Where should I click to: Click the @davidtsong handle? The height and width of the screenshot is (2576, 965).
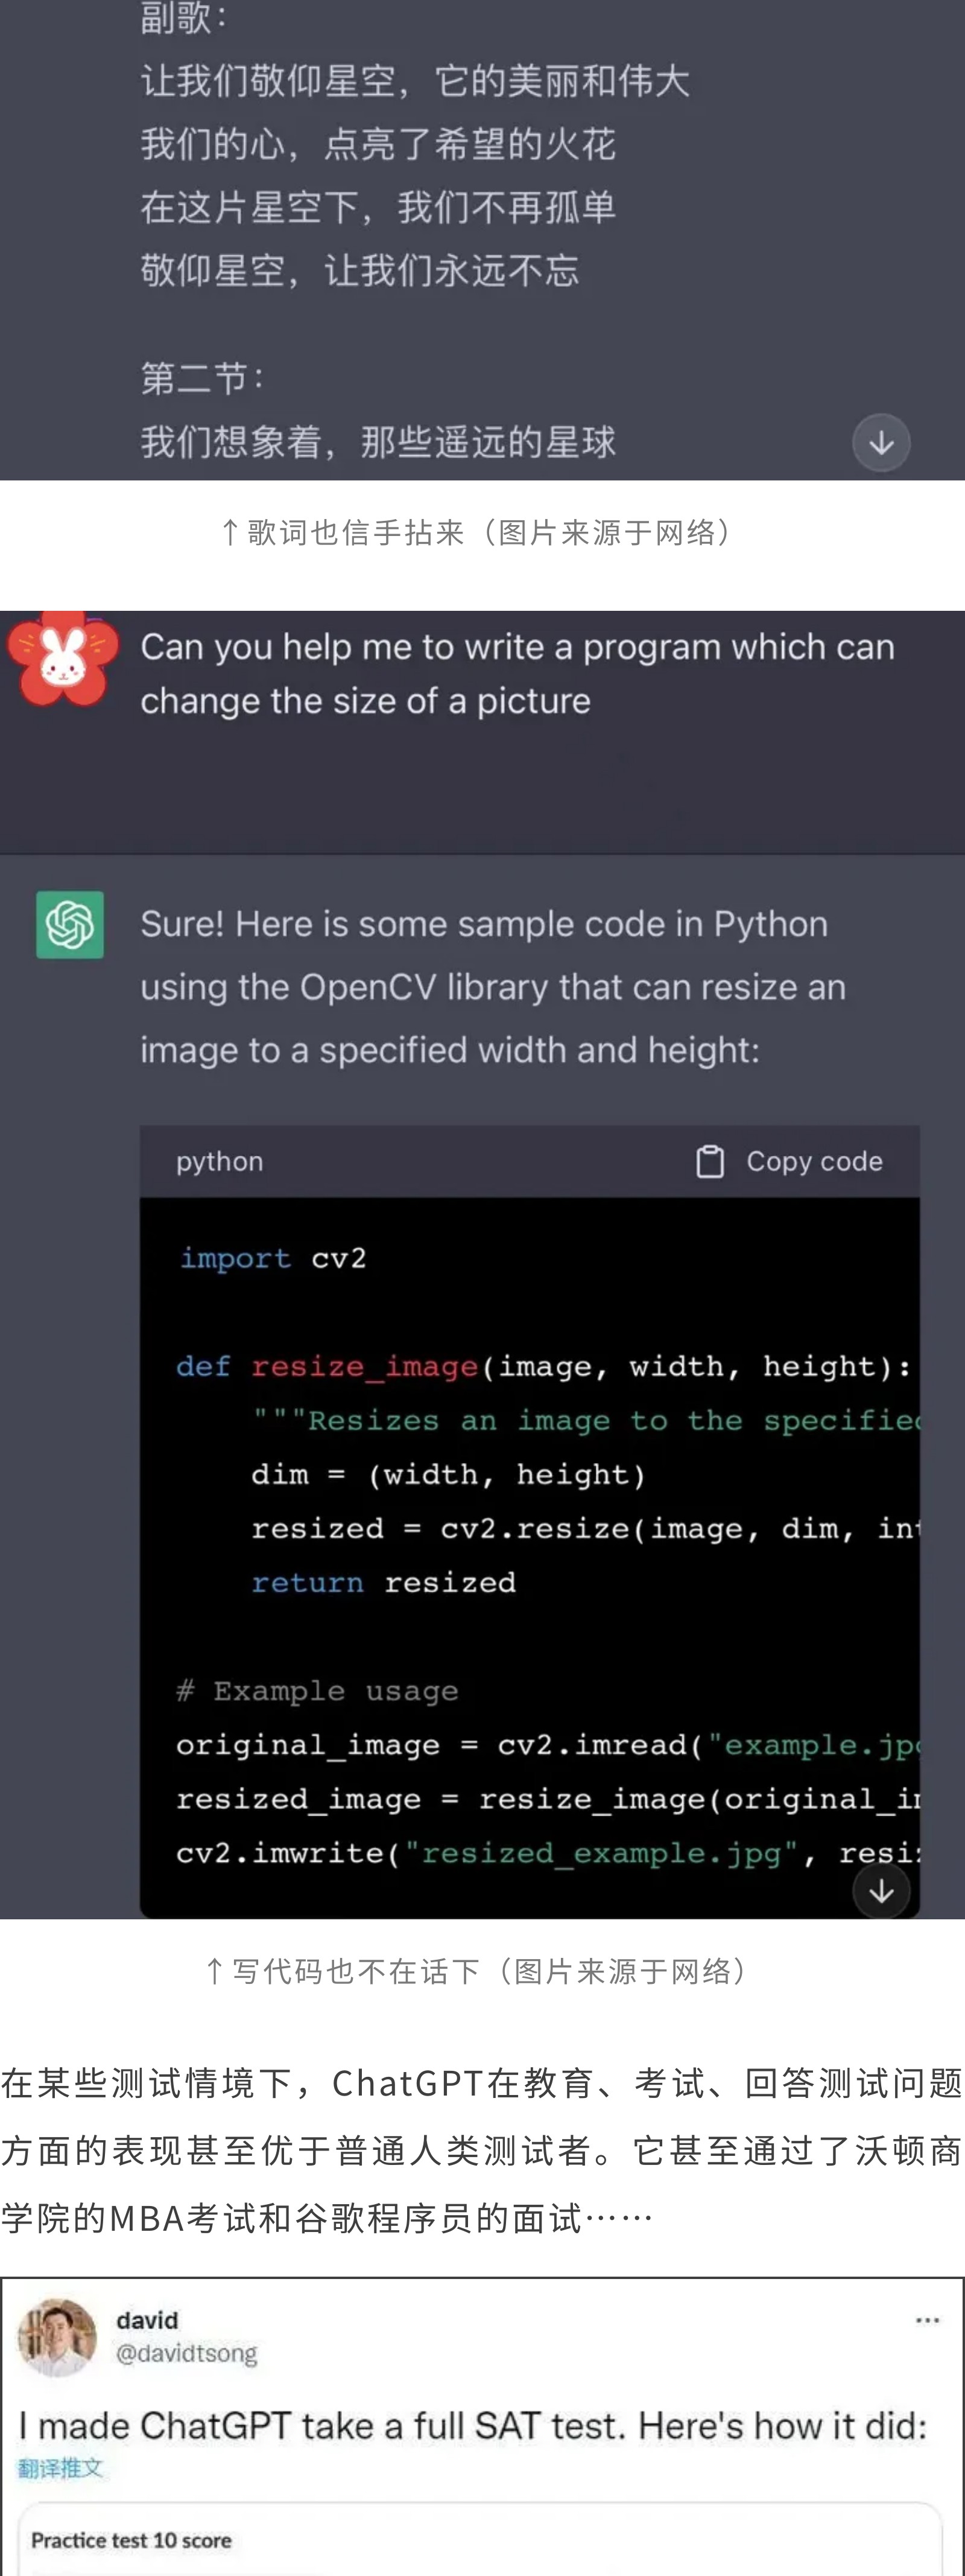pyautogui.click(x=187, y=2353)
